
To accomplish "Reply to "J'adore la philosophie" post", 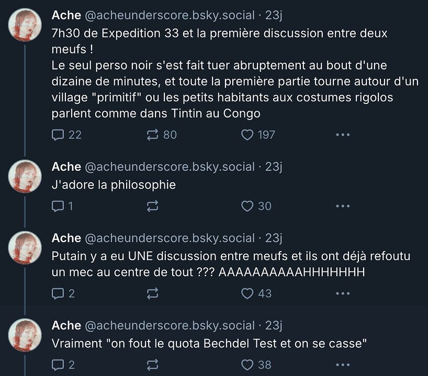I will (58, 206).
